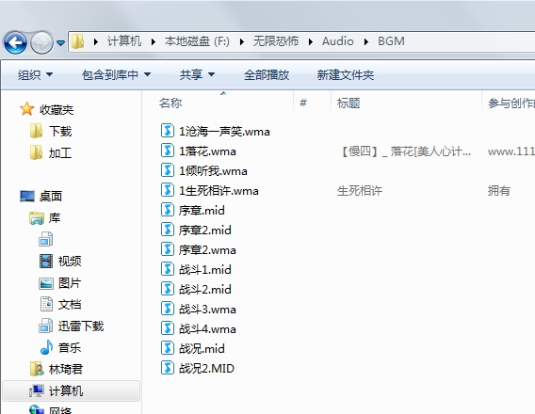
Task: Select file 序章.mid
Action: [x=193, y=210]
